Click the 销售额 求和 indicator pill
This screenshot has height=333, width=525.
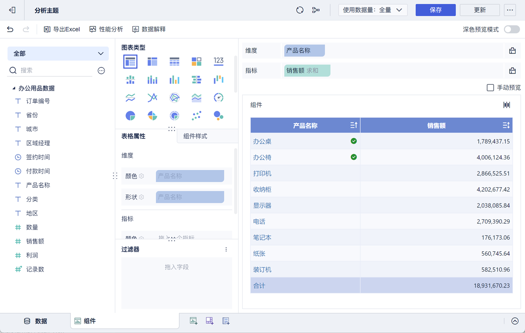(307, 71)
